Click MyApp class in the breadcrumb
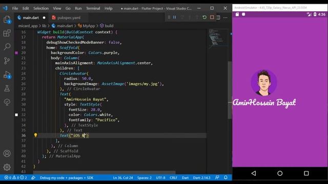The width and height of the screenshot is (328, 184). tap(89, 26)
